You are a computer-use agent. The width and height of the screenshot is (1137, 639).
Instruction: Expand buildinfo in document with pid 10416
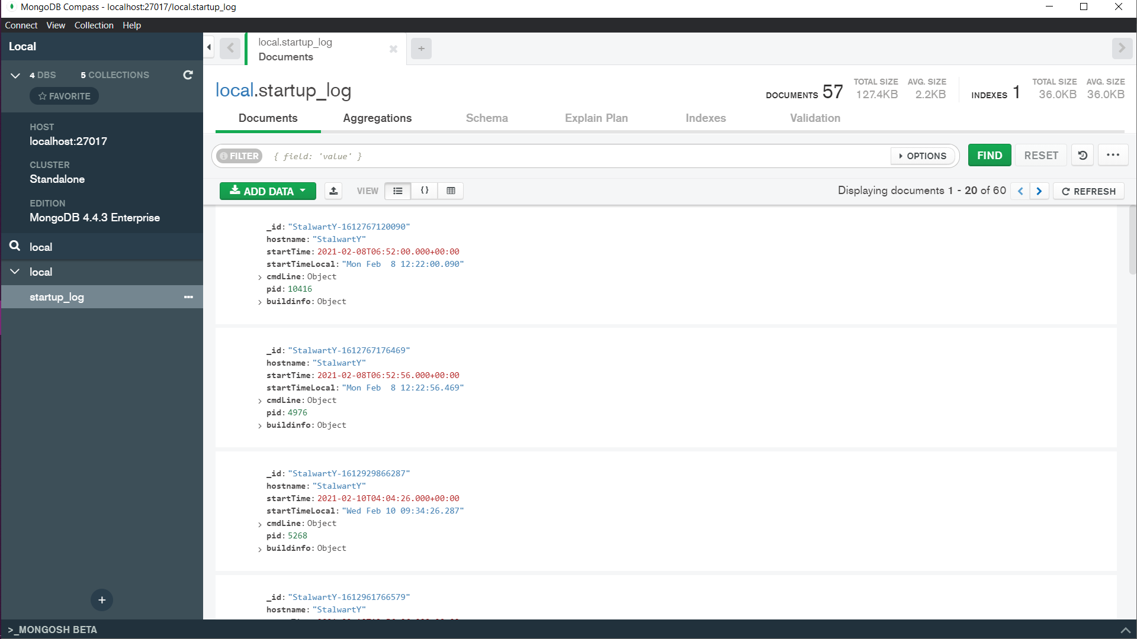tap(260, 302)
